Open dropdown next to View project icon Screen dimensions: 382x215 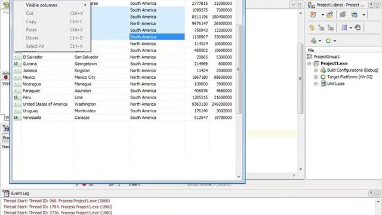tap(363, 15)
